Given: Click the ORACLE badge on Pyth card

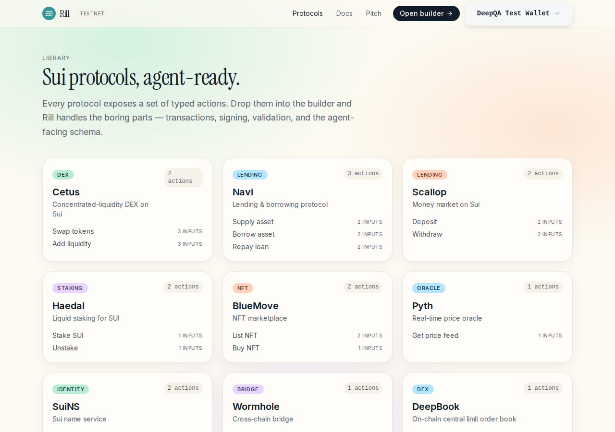Looking at the screenshot, I should click(429, 288).
